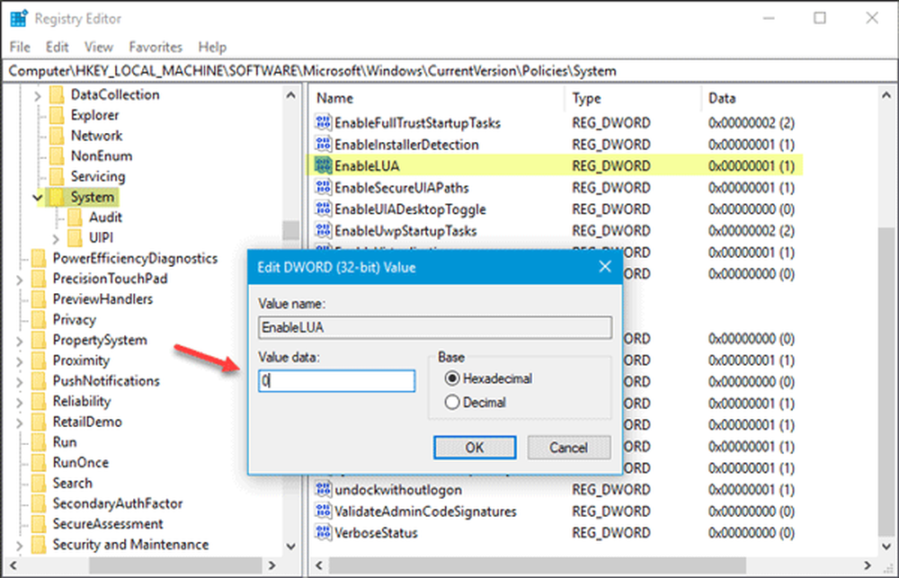Open the Edit menu
Screen dimensions: 899x578
pos(58,47)
